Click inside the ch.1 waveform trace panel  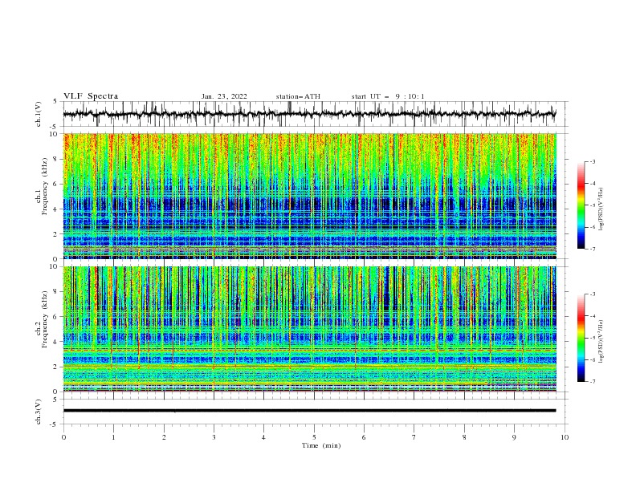[x=316, y=114]
